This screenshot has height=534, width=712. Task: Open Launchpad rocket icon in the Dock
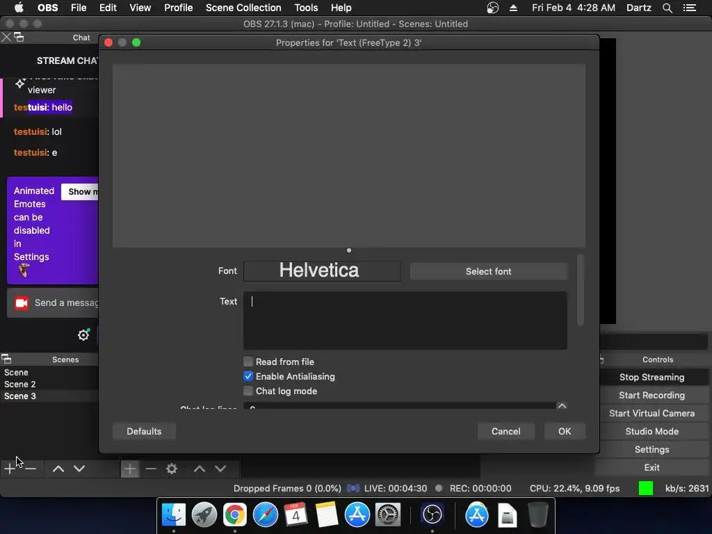click(x=204, y=515)
